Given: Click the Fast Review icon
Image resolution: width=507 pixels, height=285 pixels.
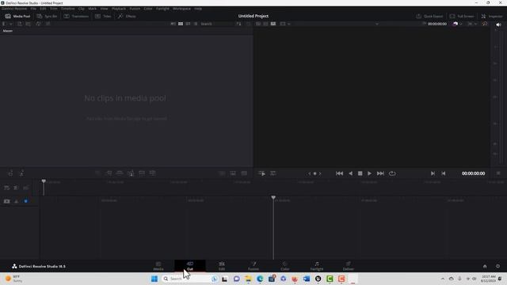Looking at the screenshot, I should click(x=261, y=173).
